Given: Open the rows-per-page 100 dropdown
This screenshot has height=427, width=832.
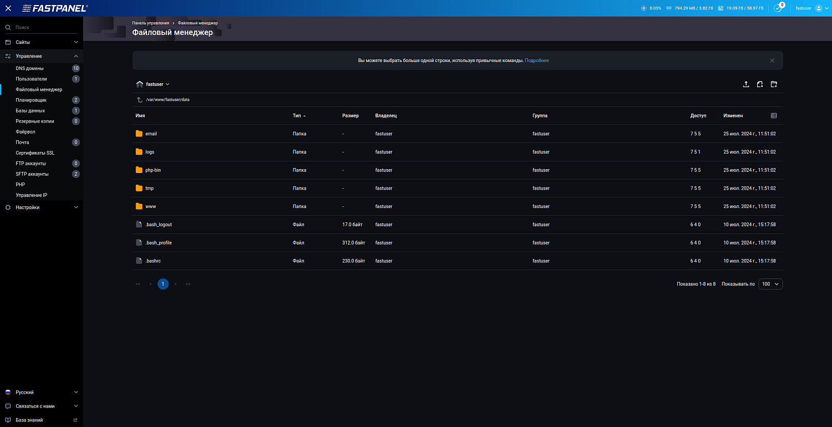Looking at the screenshot, I should tap(770, 284).
